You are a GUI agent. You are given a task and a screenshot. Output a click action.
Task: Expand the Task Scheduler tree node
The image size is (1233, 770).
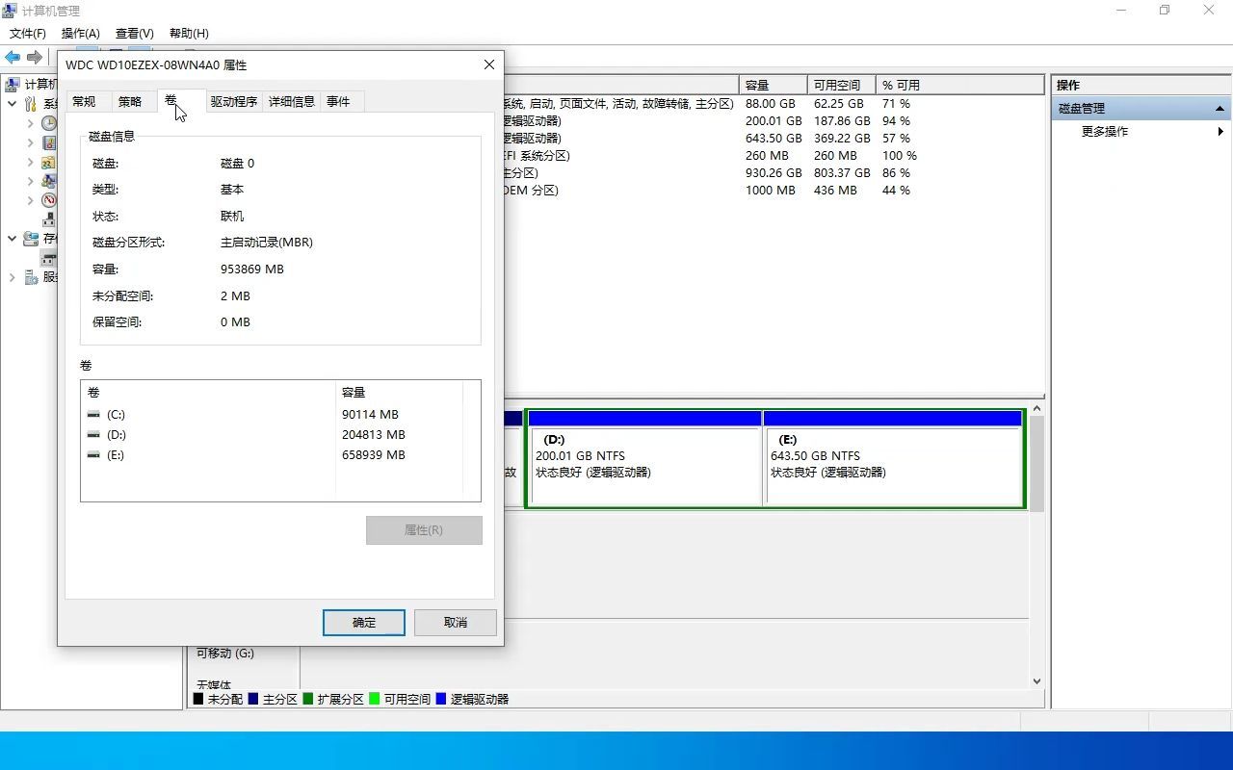(x=30, y=123)
